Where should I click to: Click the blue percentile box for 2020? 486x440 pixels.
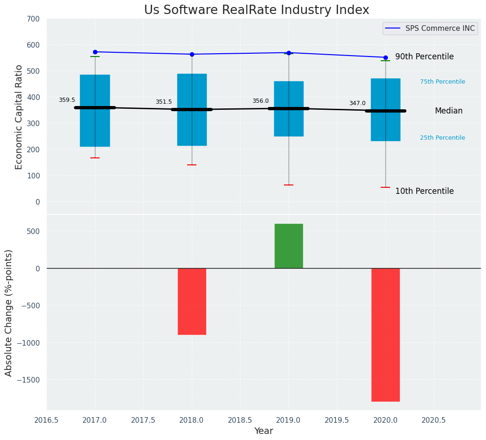[x=385, y=110]
